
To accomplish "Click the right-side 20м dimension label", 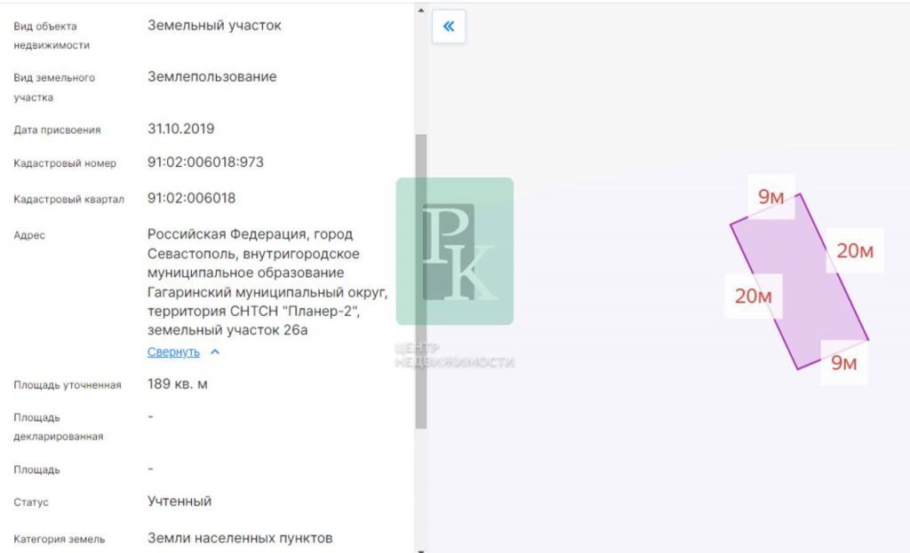I will click(855, 250).
